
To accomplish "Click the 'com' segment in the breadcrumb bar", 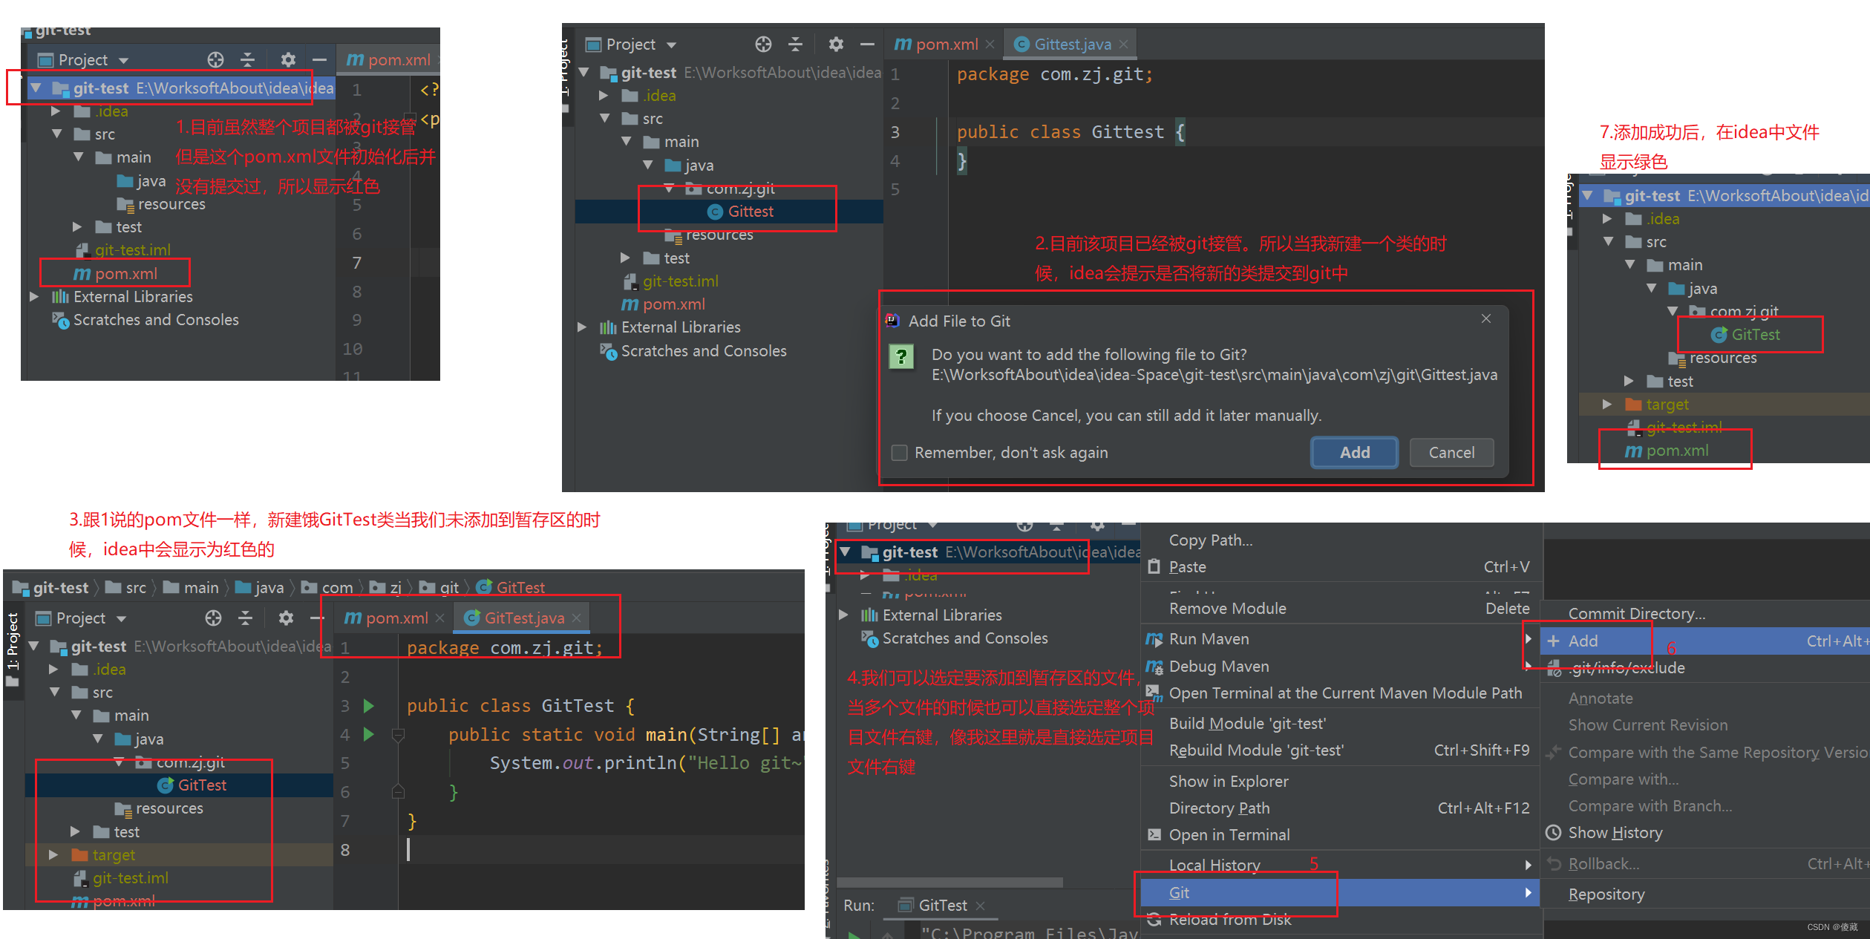I will click(x=327, y=587).
